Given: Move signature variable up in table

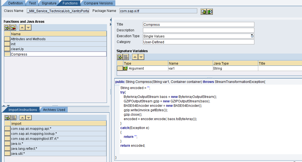Looking at the screenshot, I should pos(135,57).
